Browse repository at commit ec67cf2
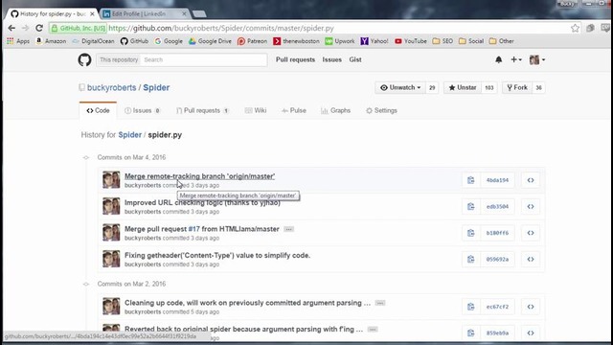This screenshot has width=613, height=345. [x=531, y=307]
